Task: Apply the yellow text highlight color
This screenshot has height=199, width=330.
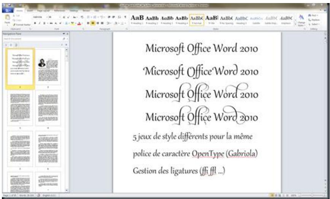Action: [73, 23]
